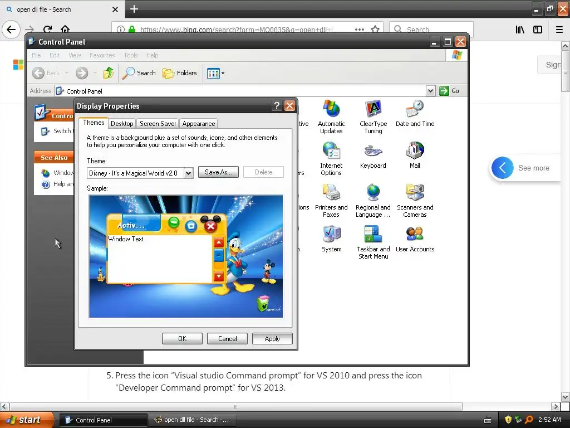Click the browser home icon
Screen dimensions: 570x428
tap(65, 29)
